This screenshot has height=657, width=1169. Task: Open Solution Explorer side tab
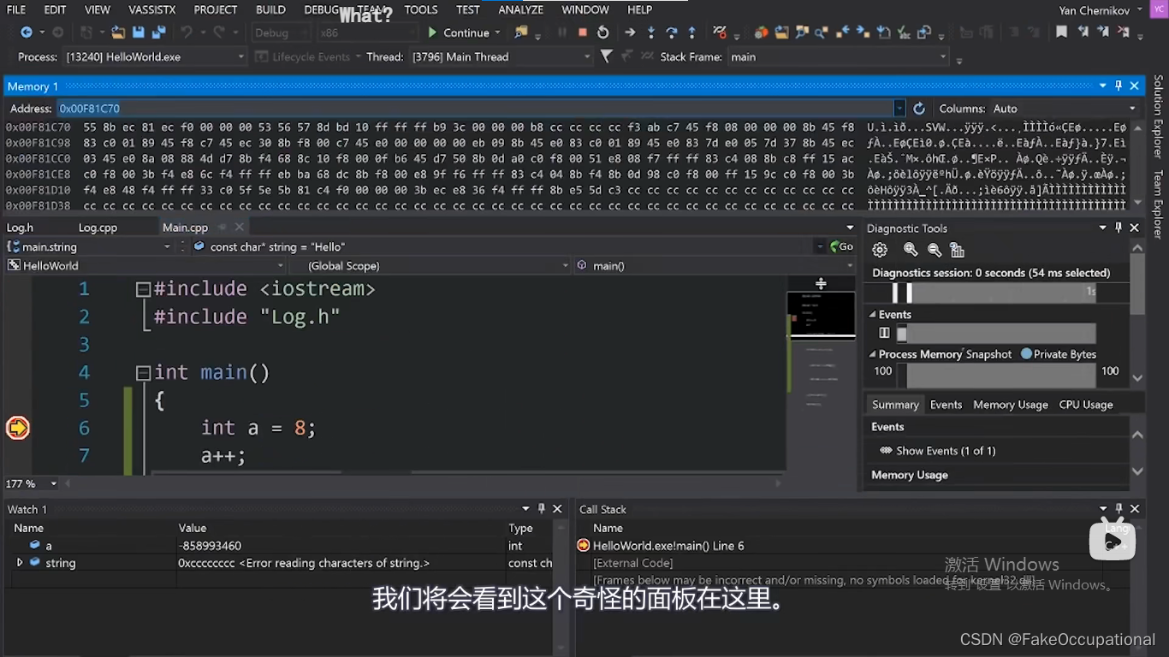click(1158, 116)
